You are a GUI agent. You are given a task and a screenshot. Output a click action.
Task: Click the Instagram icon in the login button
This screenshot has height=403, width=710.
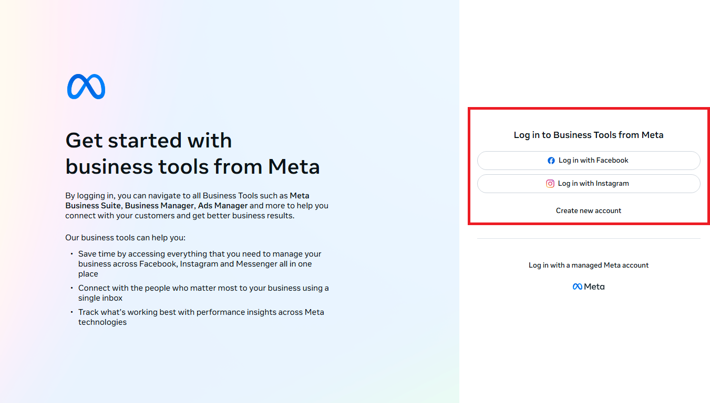click(550, 184)
